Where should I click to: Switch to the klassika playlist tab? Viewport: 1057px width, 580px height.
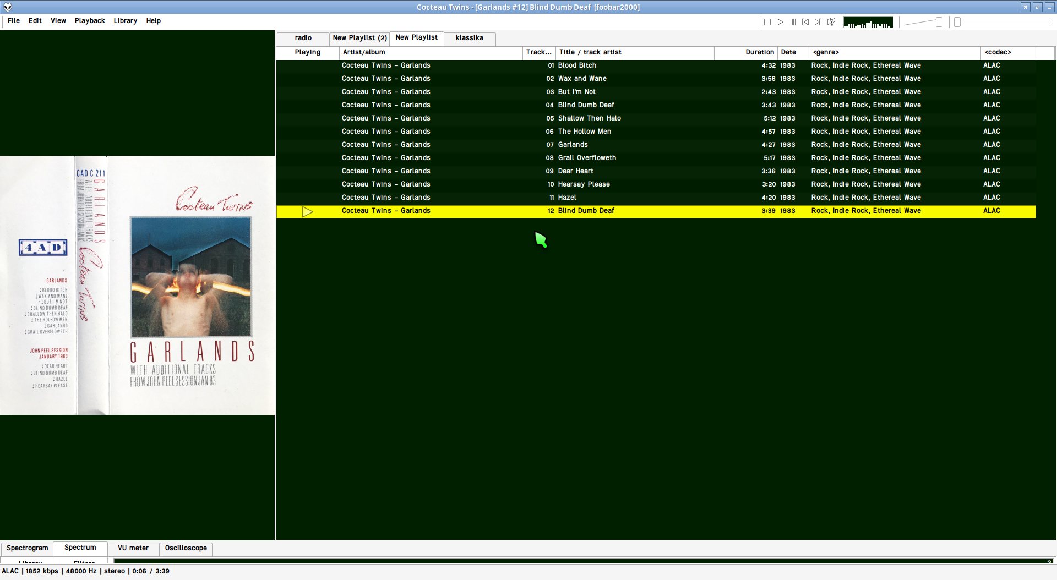tap(469, 38)
